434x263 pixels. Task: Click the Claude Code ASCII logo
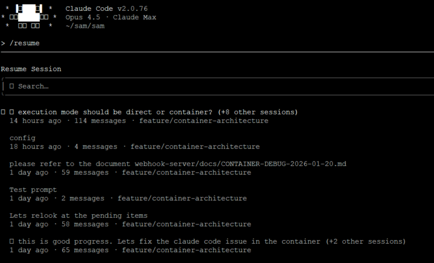click(x=29, y=17)
